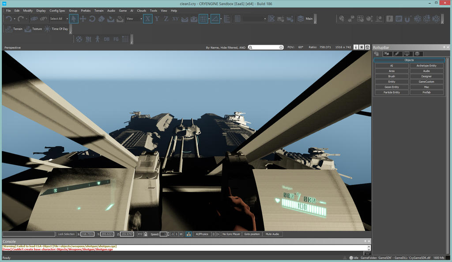Click the Mute Audio button
Image resolution: width=452 pixels, height=262 pixels.
[272, 234]
